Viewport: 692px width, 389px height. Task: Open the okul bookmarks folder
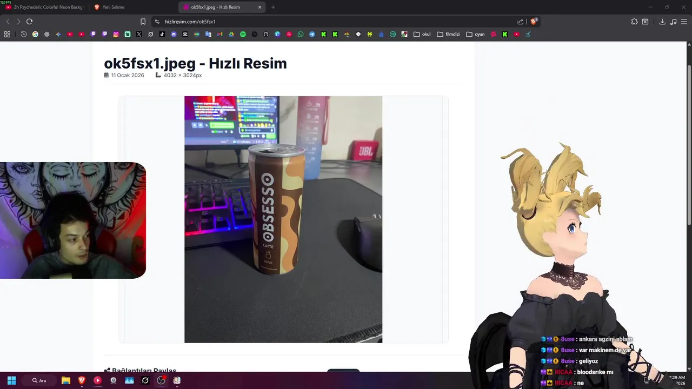pos(422,34)
